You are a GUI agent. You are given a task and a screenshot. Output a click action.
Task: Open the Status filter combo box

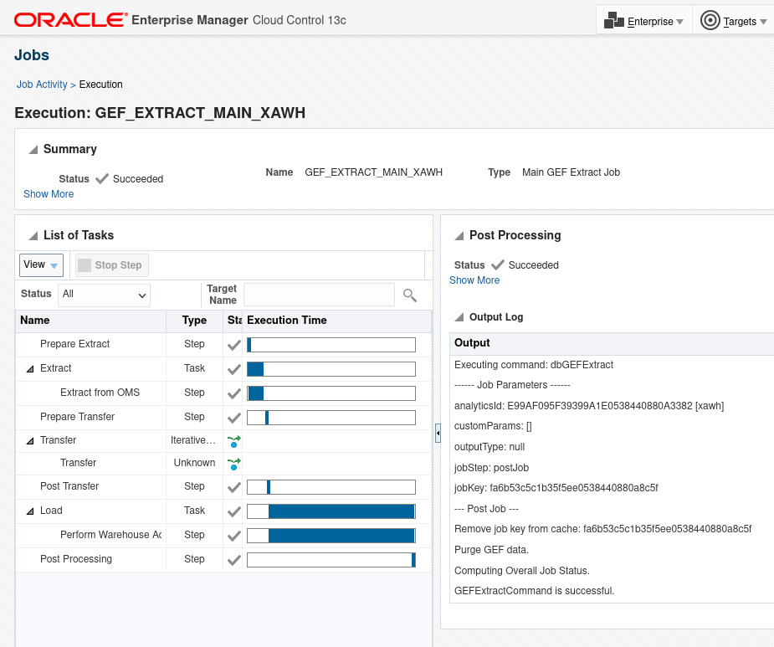click(104, 295)
